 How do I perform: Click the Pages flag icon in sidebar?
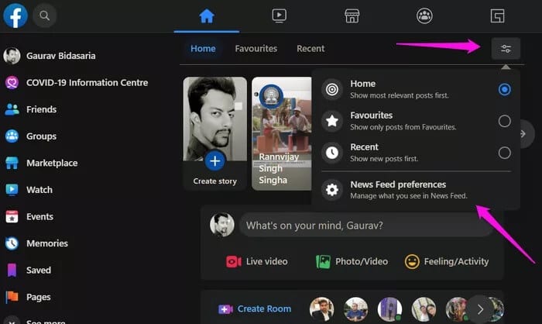pos(12,297)
